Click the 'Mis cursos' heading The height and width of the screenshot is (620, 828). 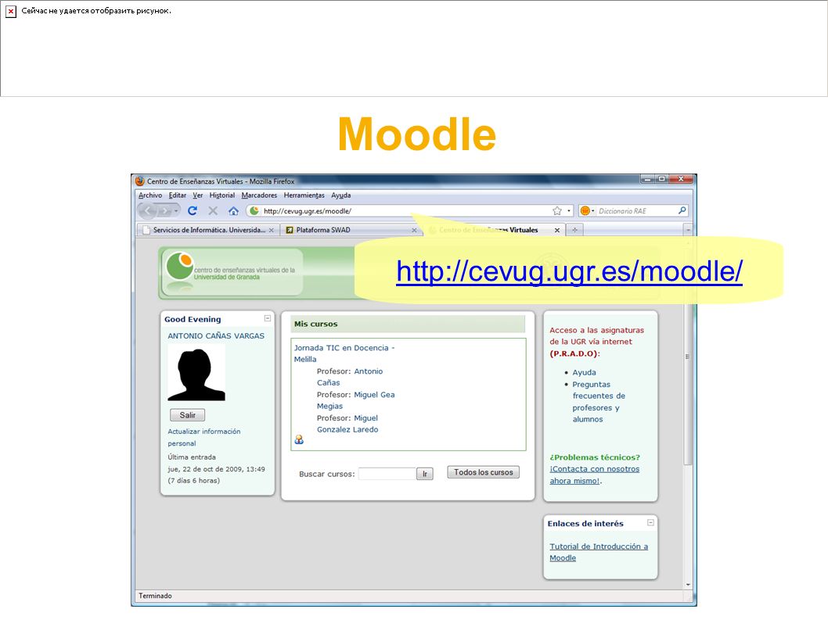315,324
